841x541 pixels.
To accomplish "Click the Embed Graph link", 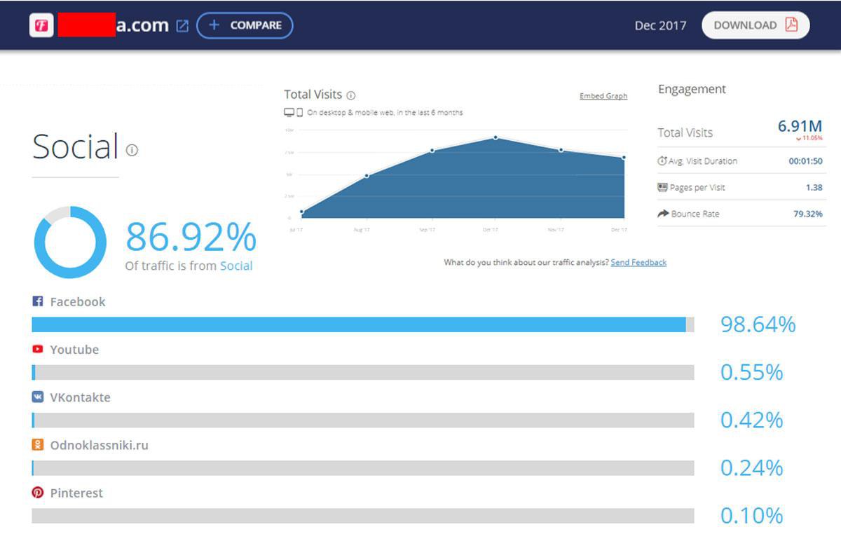I will coord(603,96).
